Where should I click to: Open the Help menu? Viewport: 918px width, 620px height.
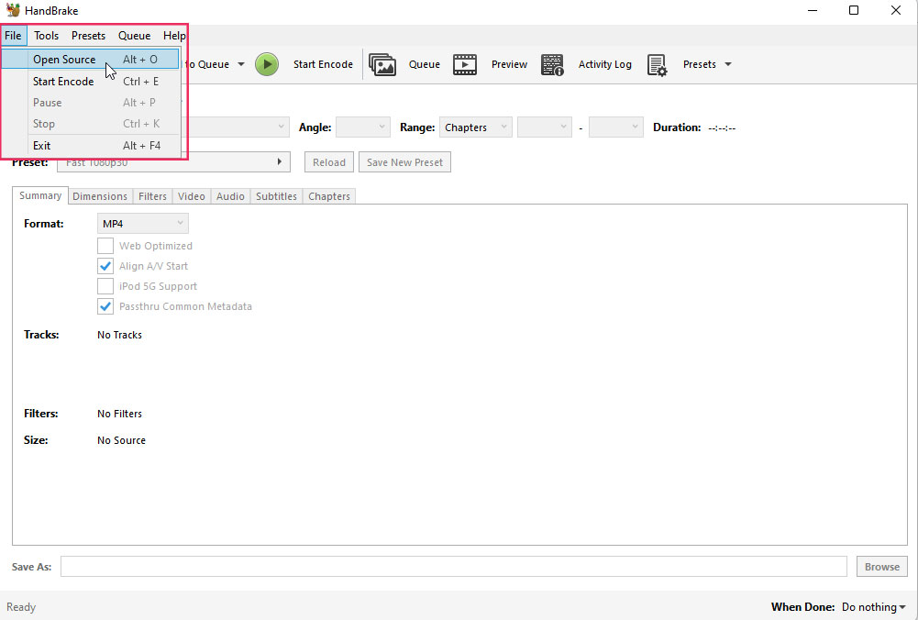174,36
